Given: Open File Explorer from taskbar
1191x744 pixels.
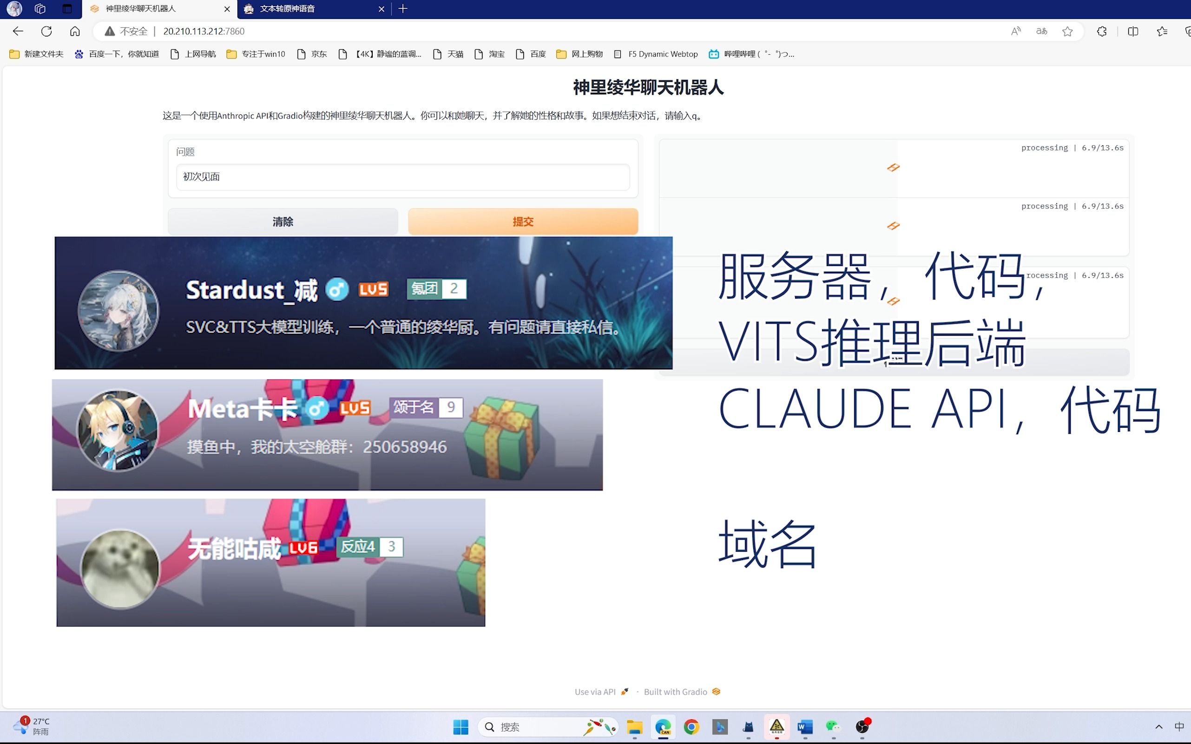Looking at the screenshot, I should (x=635, y=727).
